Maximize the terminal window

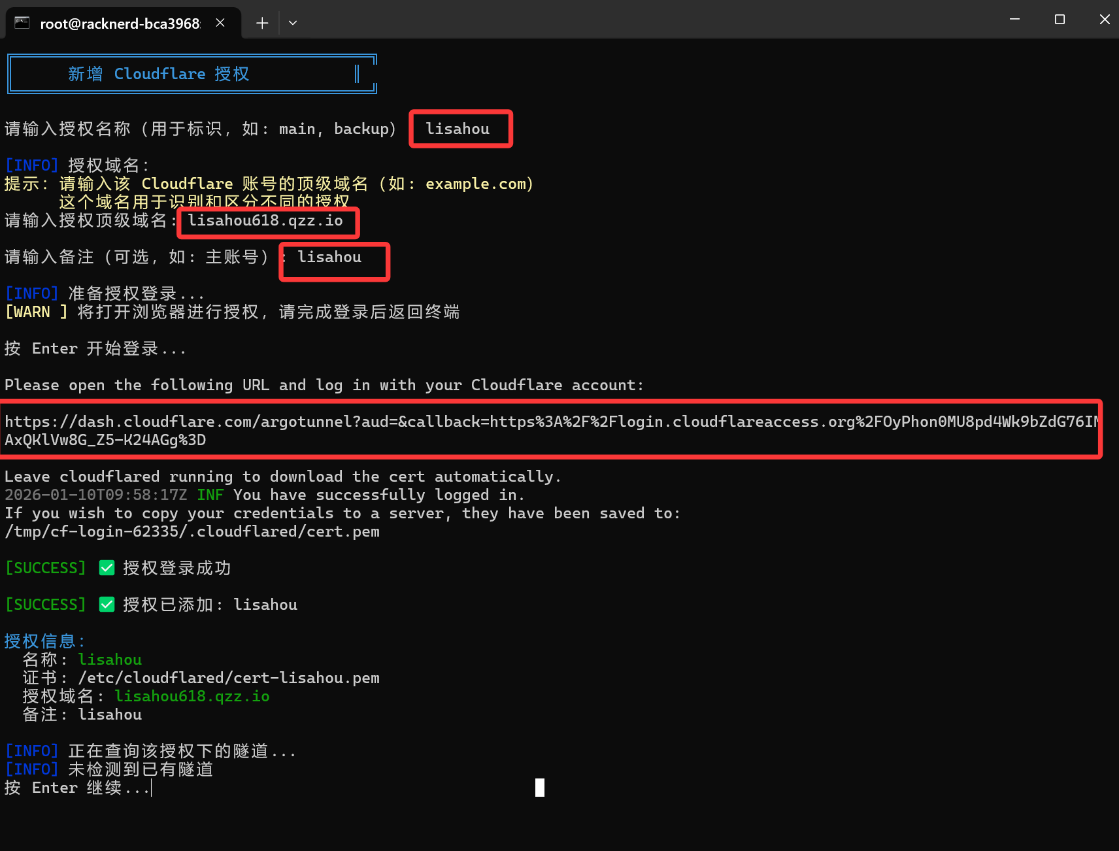point(1060,20)
